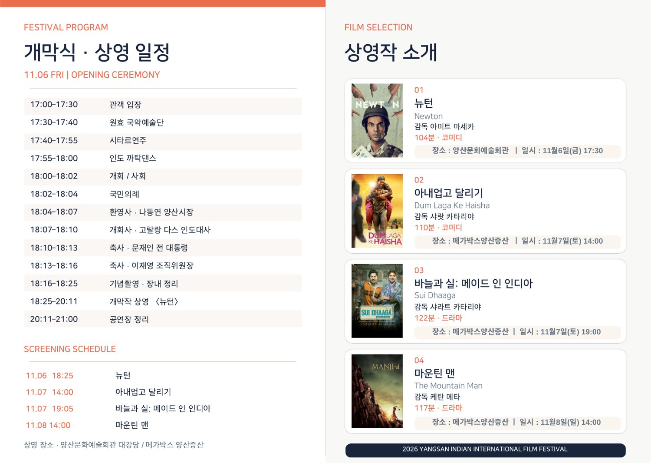Click the card number 03
This screenshot has width=651, height=463.
click(x=419, y=270)
